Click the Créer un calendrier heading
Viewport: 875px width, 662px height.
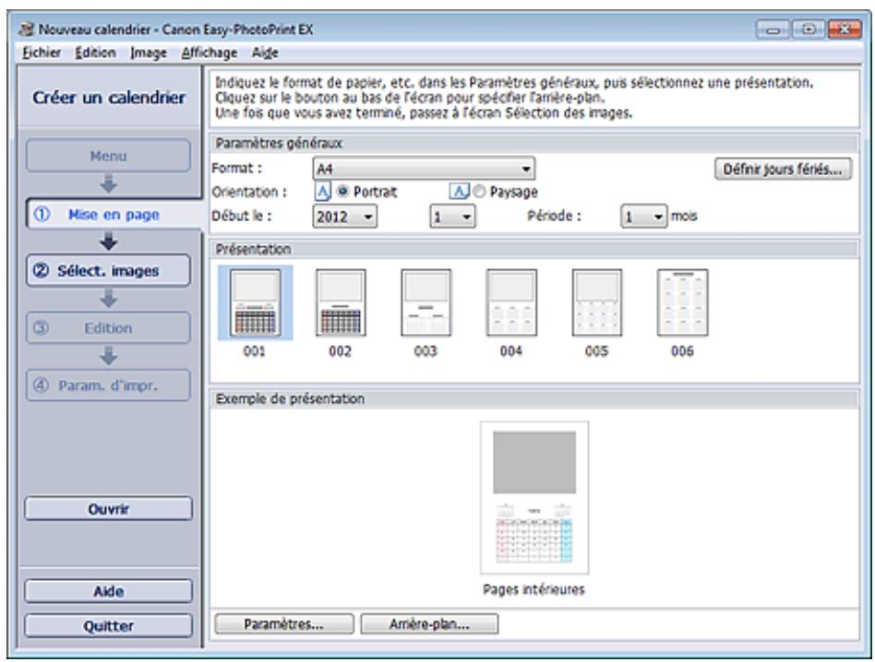(109, 98)
